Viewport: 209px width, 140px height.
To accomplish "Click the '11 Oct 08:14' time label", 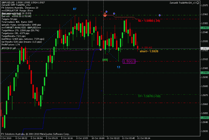I will [x=144, y=138].
